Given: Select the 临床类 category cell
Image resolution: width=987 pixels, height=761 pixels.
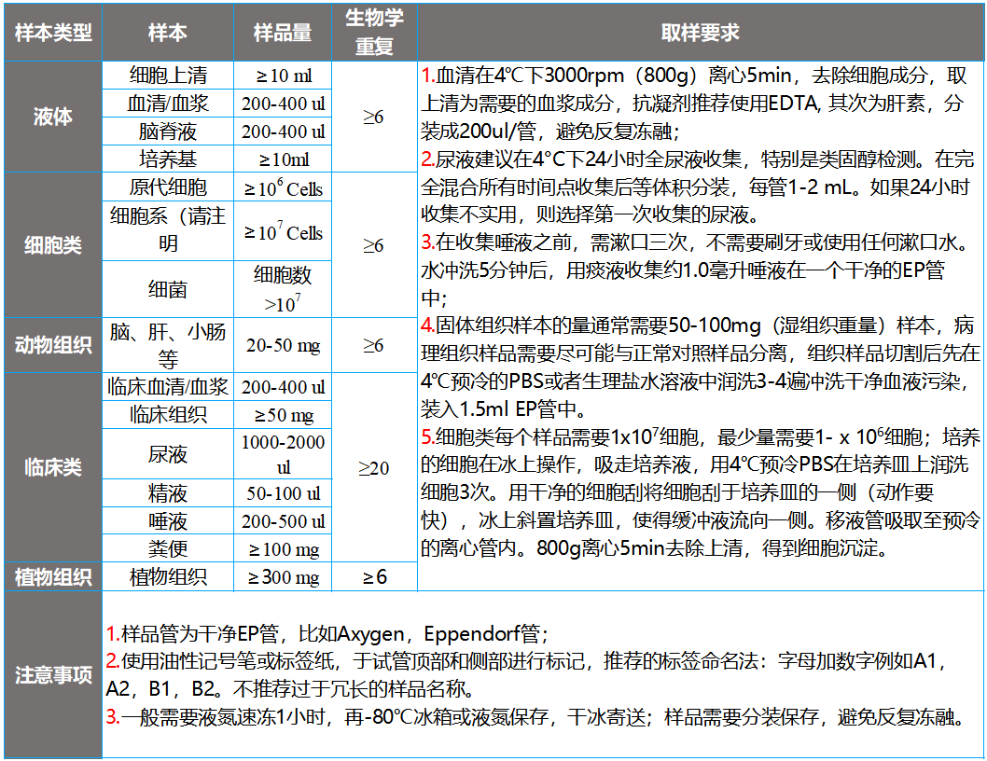Looking at the screenshot, I should click(x=53, y=467).
